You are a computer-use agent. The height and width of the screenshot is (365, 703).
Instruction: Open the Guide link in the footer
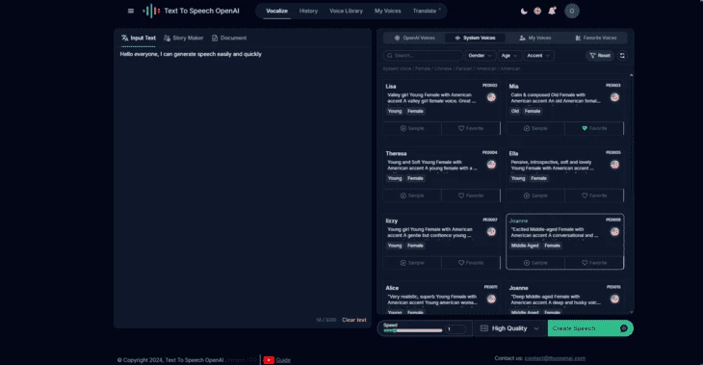[283, 360]
